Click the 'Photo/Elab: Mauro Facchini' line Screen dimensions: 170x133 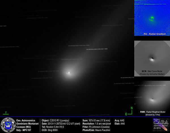(96, 130)
